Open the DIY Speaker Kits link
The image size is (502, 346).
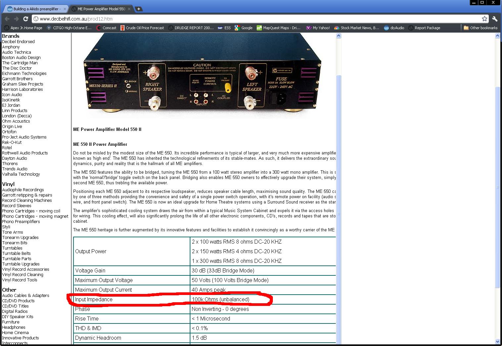pyautogui.click(x=18, y=317)
